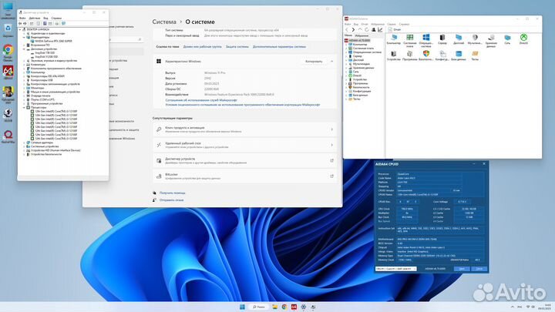
Task: Click the taskbar search box
Action: [259, 307]
